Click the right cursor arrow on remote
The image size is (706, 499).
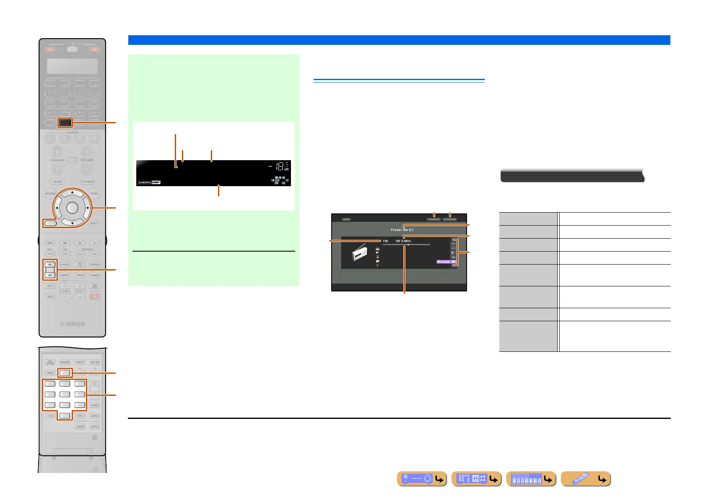click(87, 208)
